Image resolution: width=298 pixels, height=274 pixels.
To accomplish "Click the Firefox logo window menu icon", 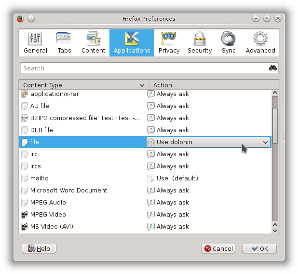I will tap(20, 19).
